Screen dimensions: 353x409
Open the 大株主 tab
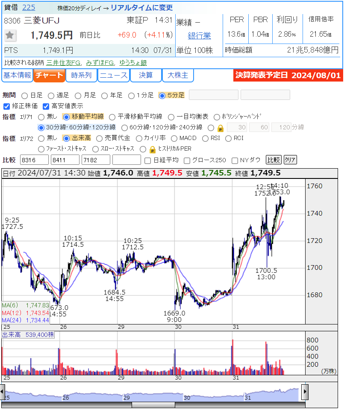(178, 76)
